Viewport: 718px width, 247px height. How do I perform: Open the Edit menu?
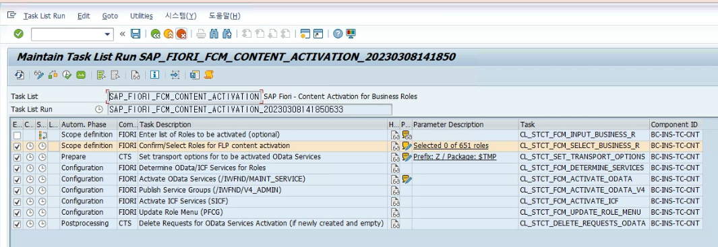[84, 15]
